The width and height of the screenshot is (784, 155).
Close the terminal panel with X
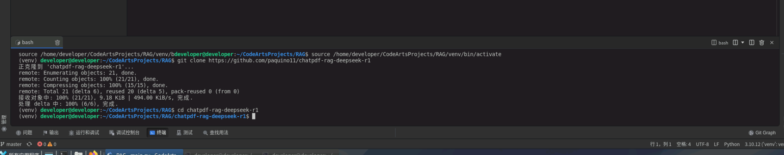(x=772, y=43)
